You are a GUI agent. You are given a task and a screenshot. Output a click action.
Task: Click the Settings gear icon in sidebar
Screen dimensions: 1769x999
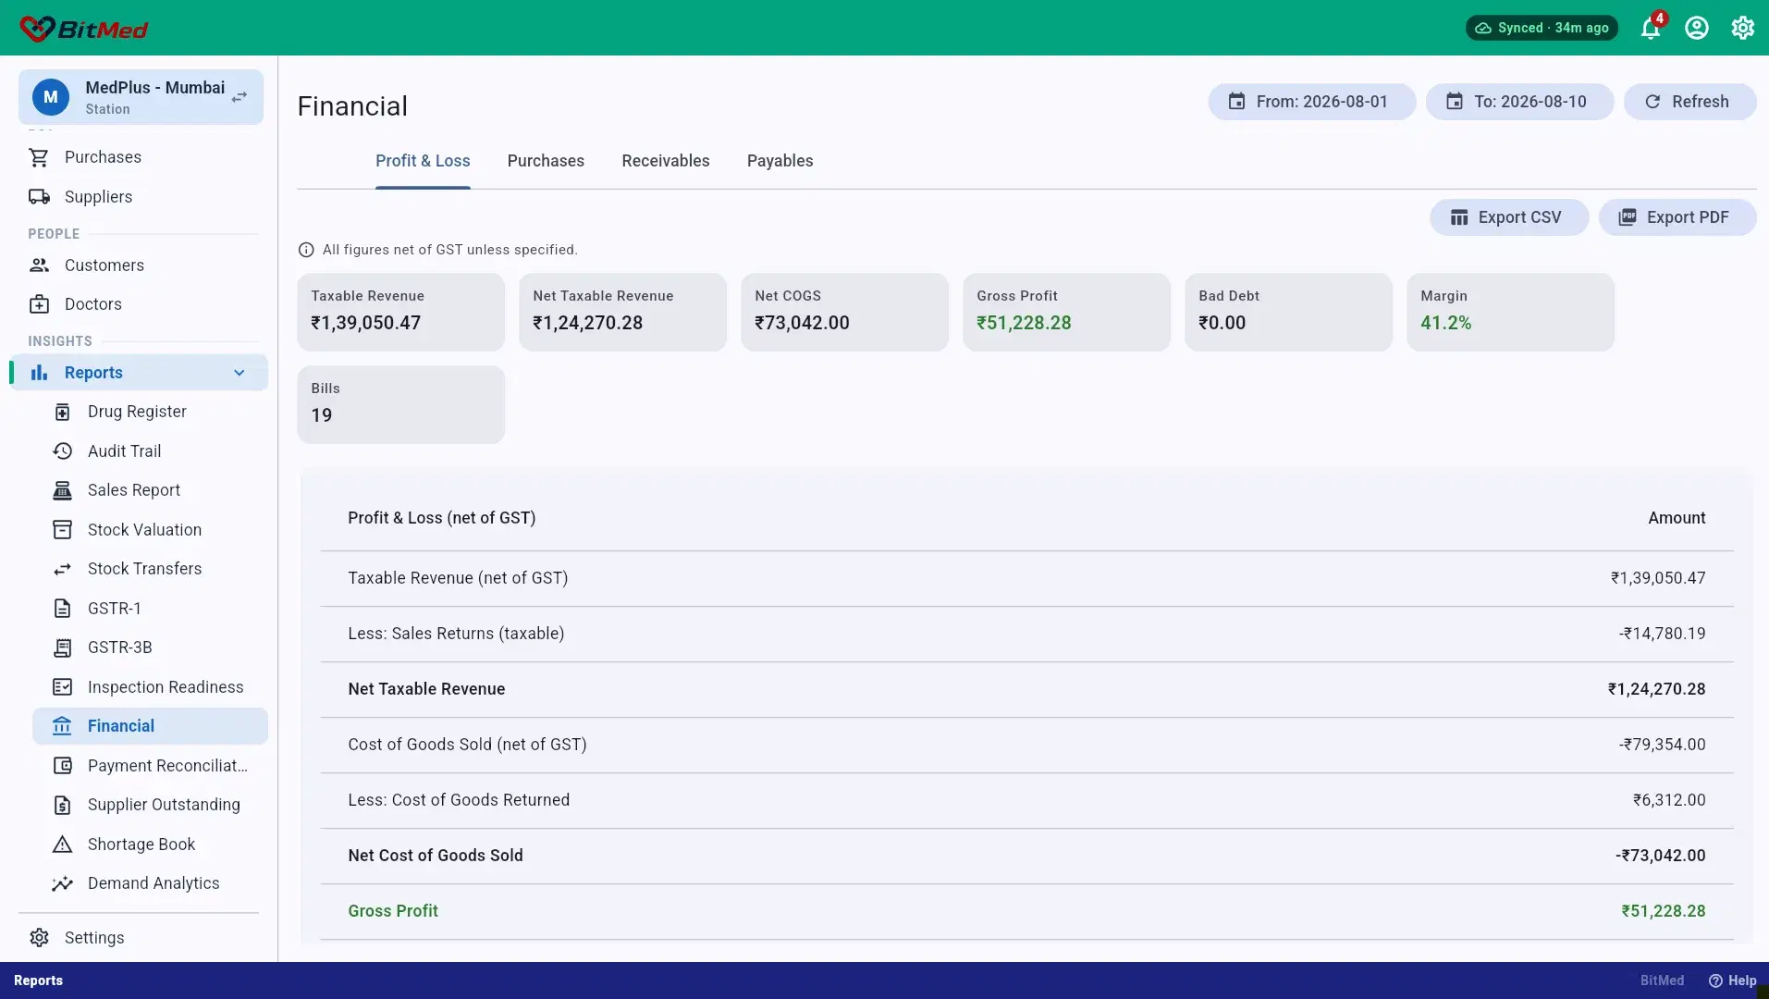(39, 938)
